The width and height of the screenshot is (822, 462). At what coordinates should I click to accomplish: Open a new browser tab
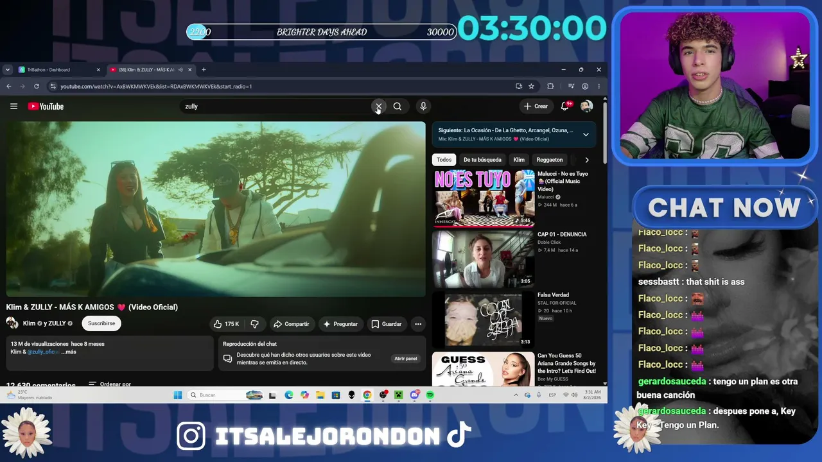click(204, 69)
